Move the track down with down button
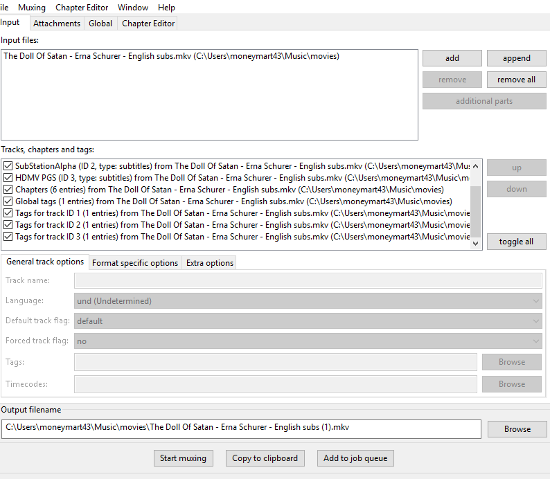Image resolution: width=550 pixels, height=479 pixels. pos(516,189)
